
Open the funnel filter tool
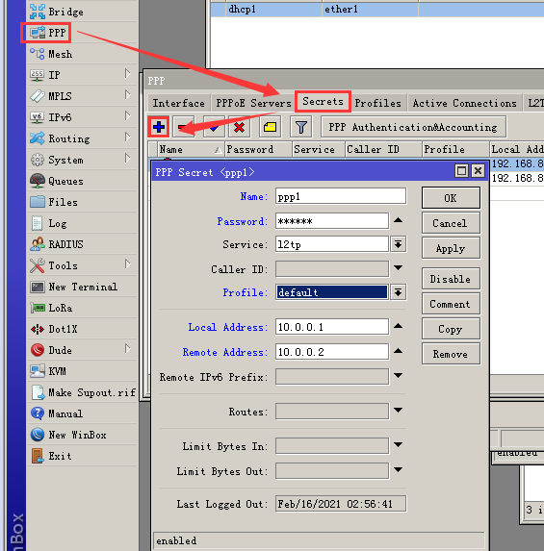click(x=300, y=127)
